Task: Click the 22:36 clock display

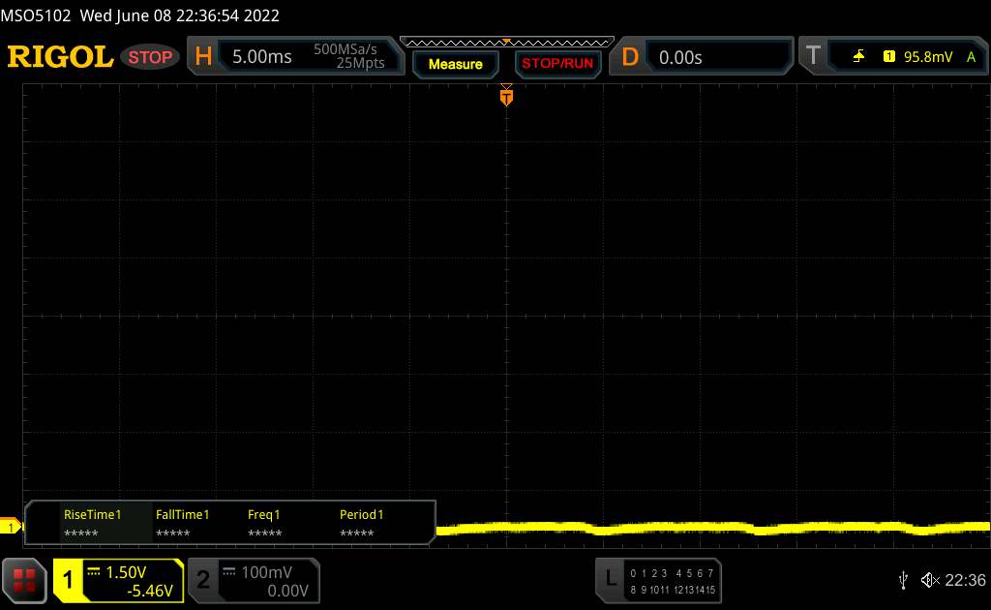Action: click(x=965, y=580)
